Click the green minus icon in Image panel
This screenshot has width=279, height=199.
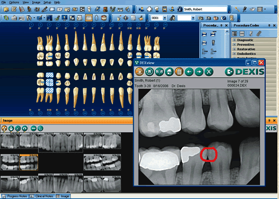click(33, 128)
